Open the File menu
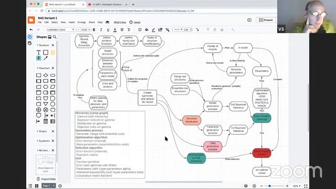This screenshot has width=336, height=189. pyautogui.click(x=40, y=22)
